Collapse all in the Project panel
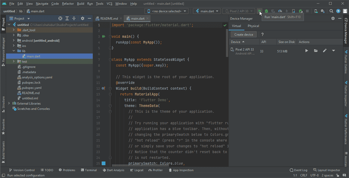 pos(73,18)
